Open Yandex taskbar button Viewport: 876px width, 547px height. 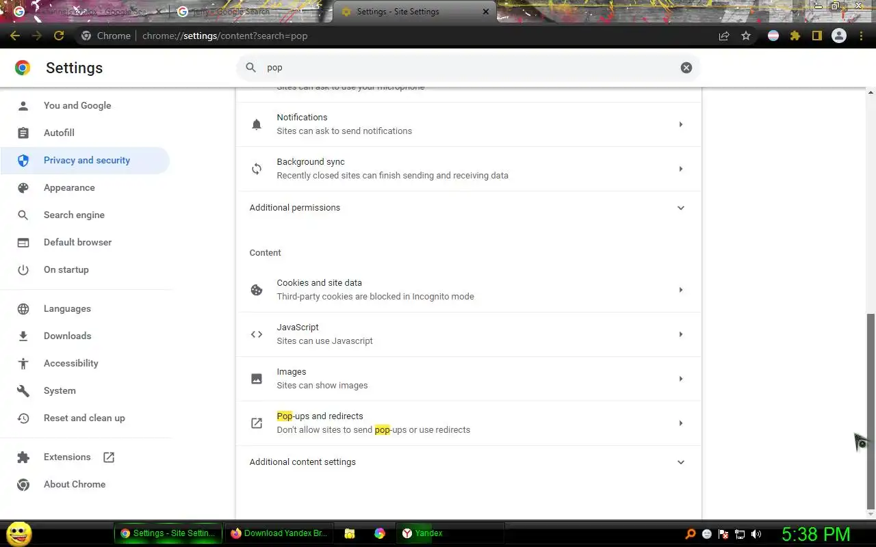[450, 533]
